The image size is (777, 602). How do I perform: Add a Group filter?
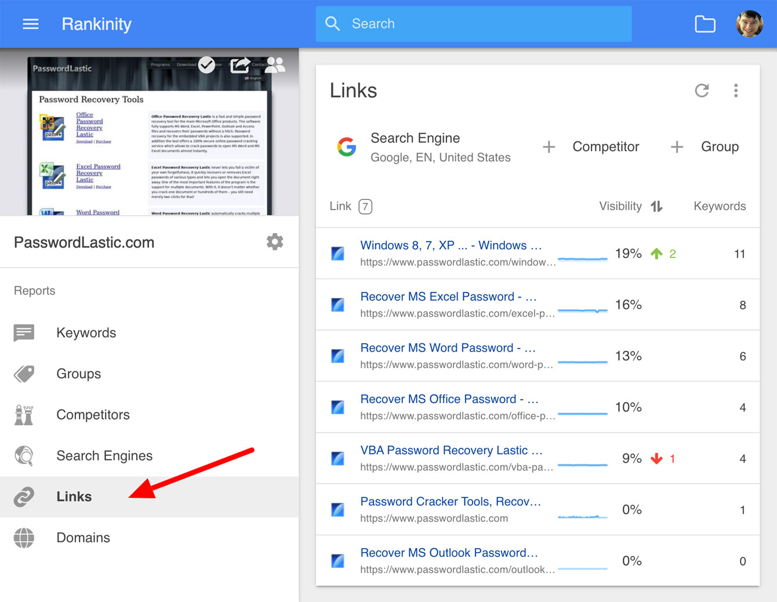click(x=705, y=147)
